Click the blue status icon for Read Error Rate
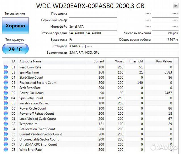 coord(6,67)
